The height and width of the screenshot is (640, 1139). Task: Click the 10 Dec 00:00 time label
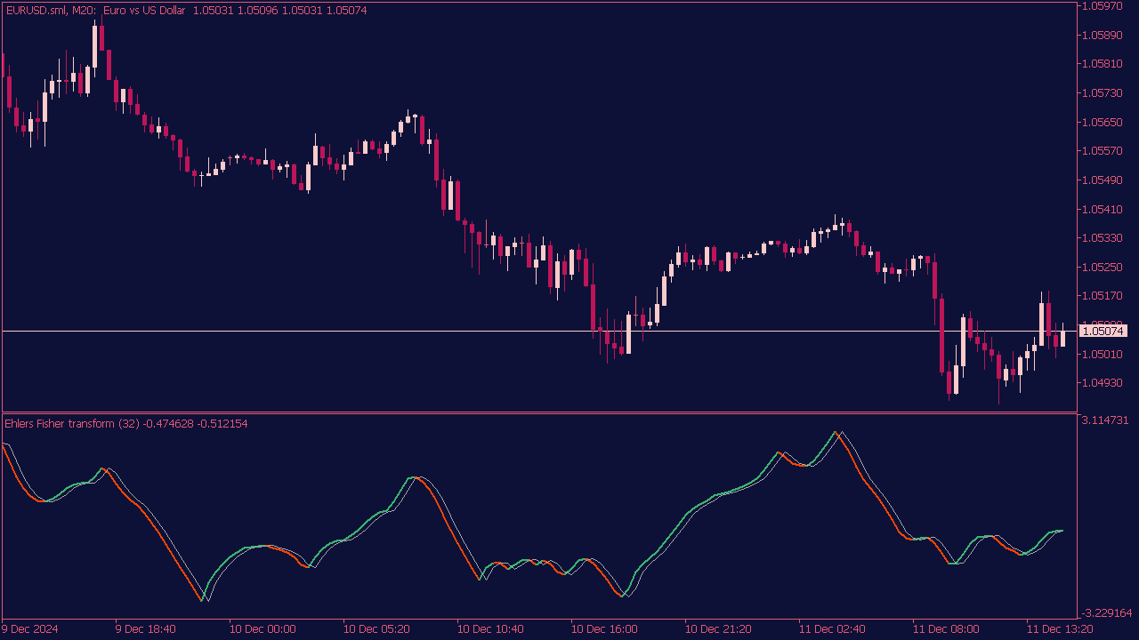[x=263, y=629]
